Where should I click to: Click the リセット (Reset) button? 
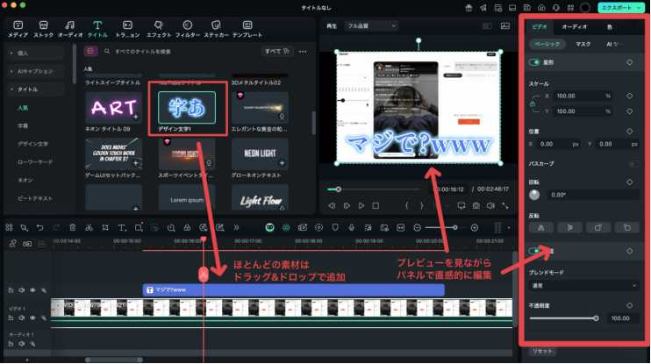tap(543, 350)
